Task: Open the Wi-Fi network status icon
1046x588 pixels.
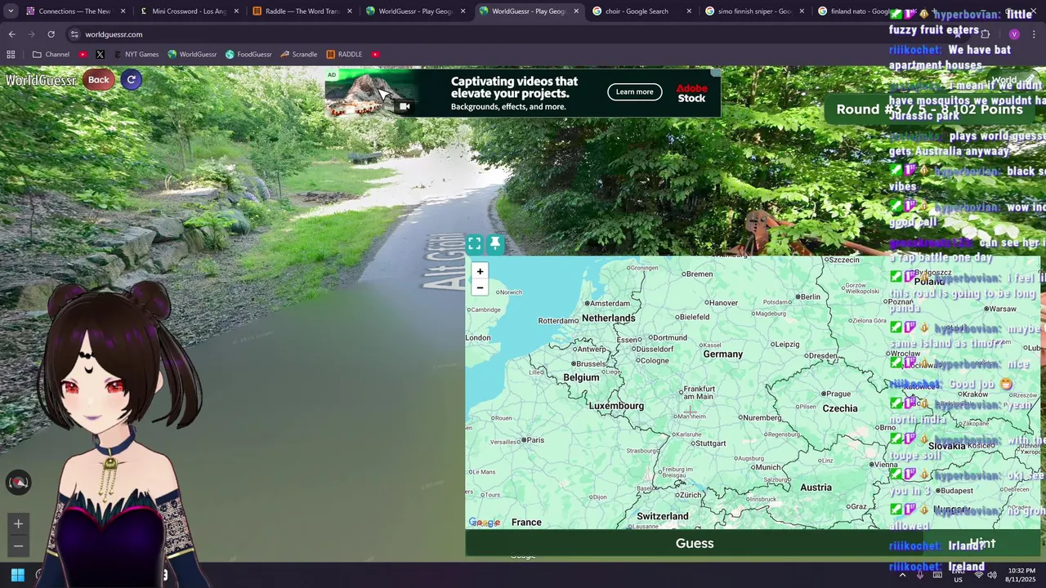Action: pyautogui.click(x=978, y=575)
